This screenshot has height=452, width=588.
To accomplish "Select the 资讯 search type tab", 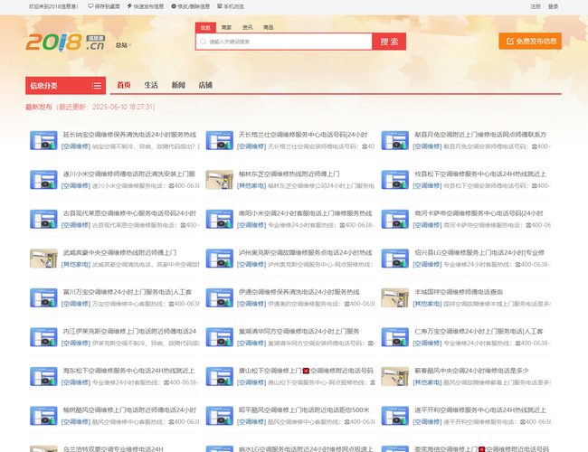I will (247, 28).
